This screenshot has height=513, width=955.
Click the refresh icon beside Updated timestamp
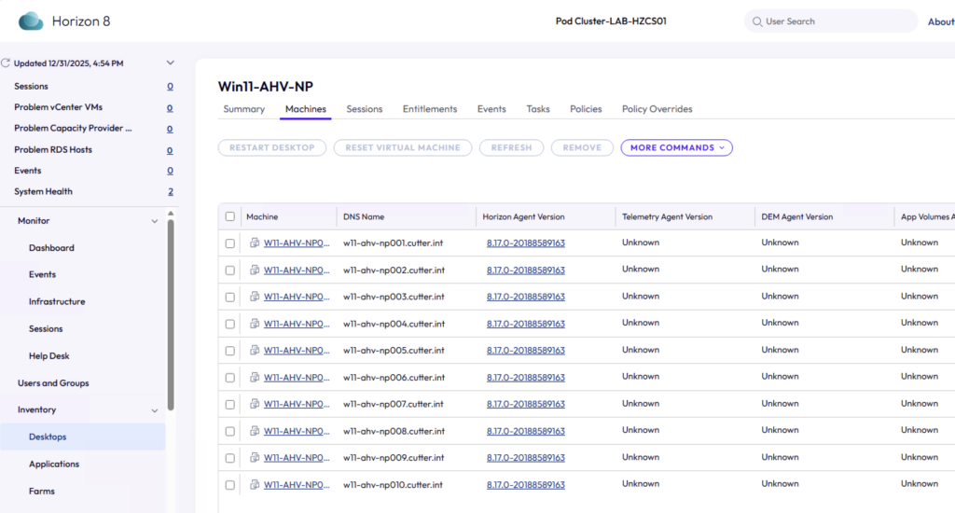(6, 63)
